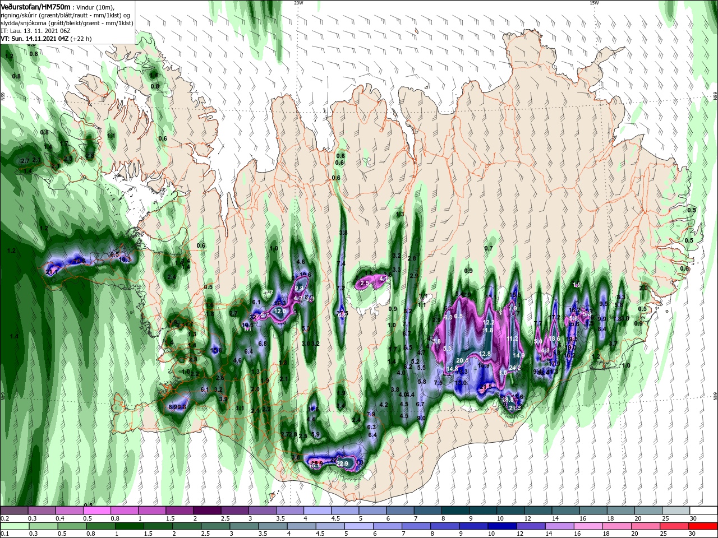Click the 22.9 precipitation value on south coast
The height and width of the screenshot is (538, 718).
(x=342, y=463)
